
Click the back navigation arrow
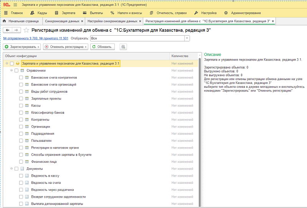point(8,30)
